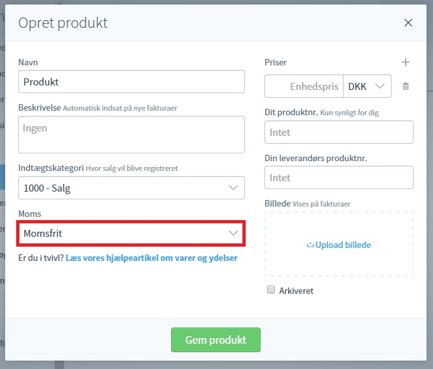Close the Opret produkt dialog
Viewport: 433px width, 369px height.
coord(408,23)
